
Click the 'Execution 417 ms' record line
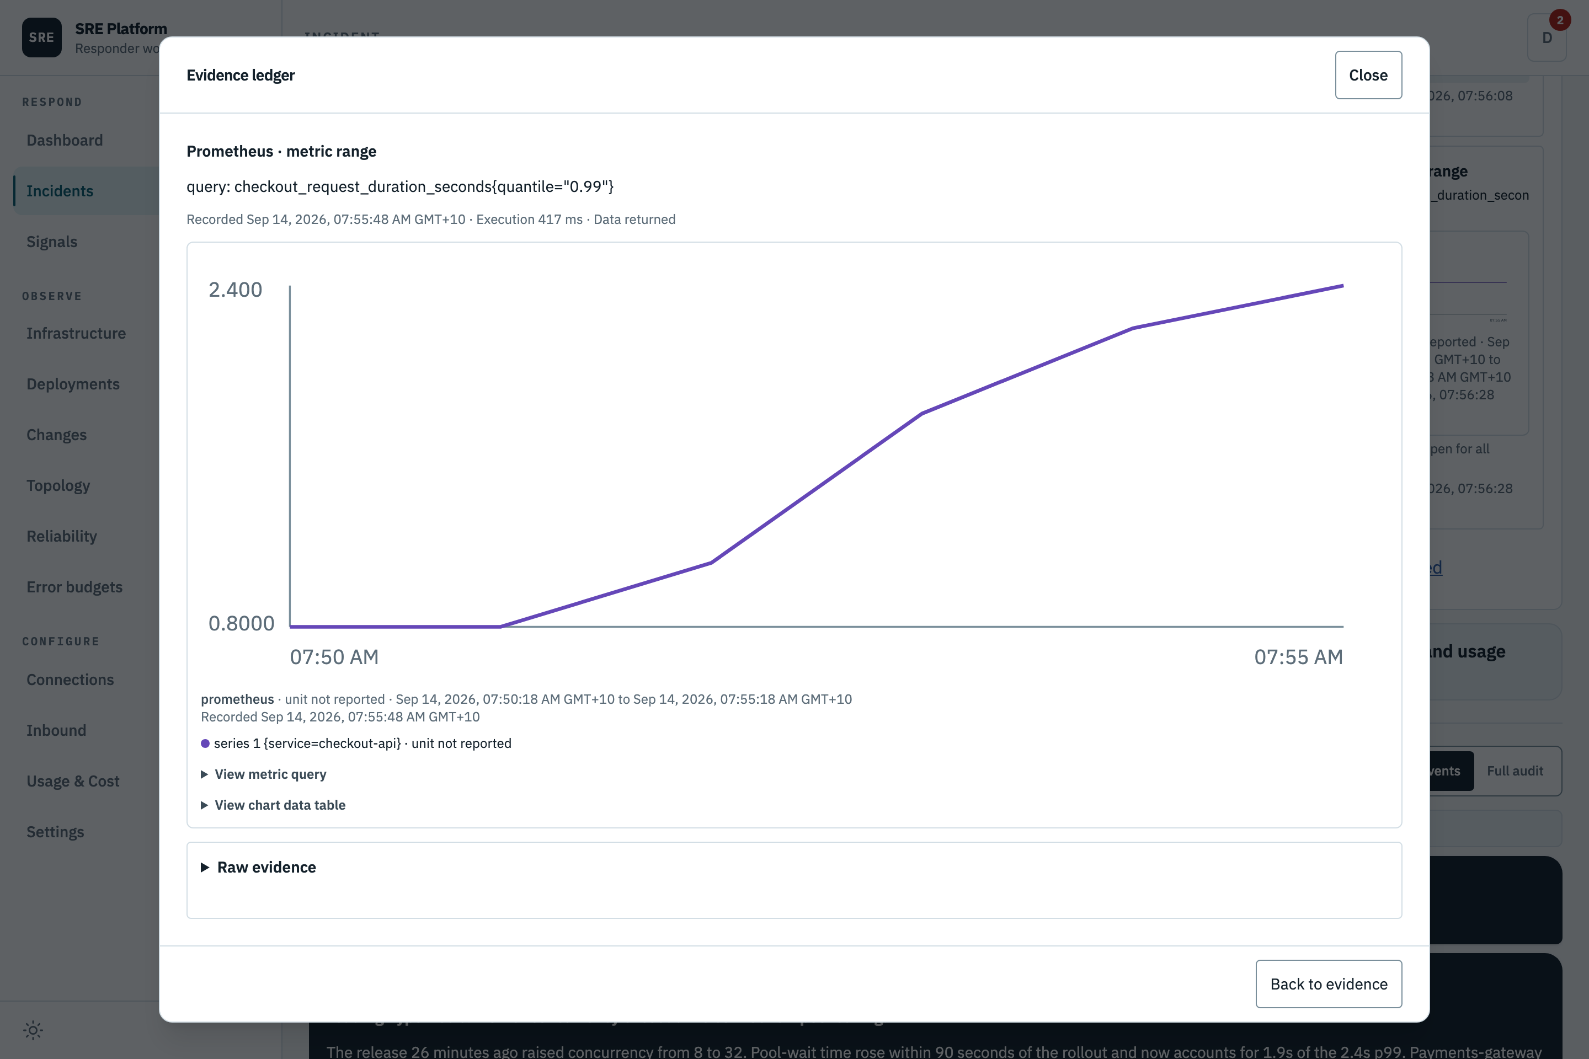coord(431,220)
